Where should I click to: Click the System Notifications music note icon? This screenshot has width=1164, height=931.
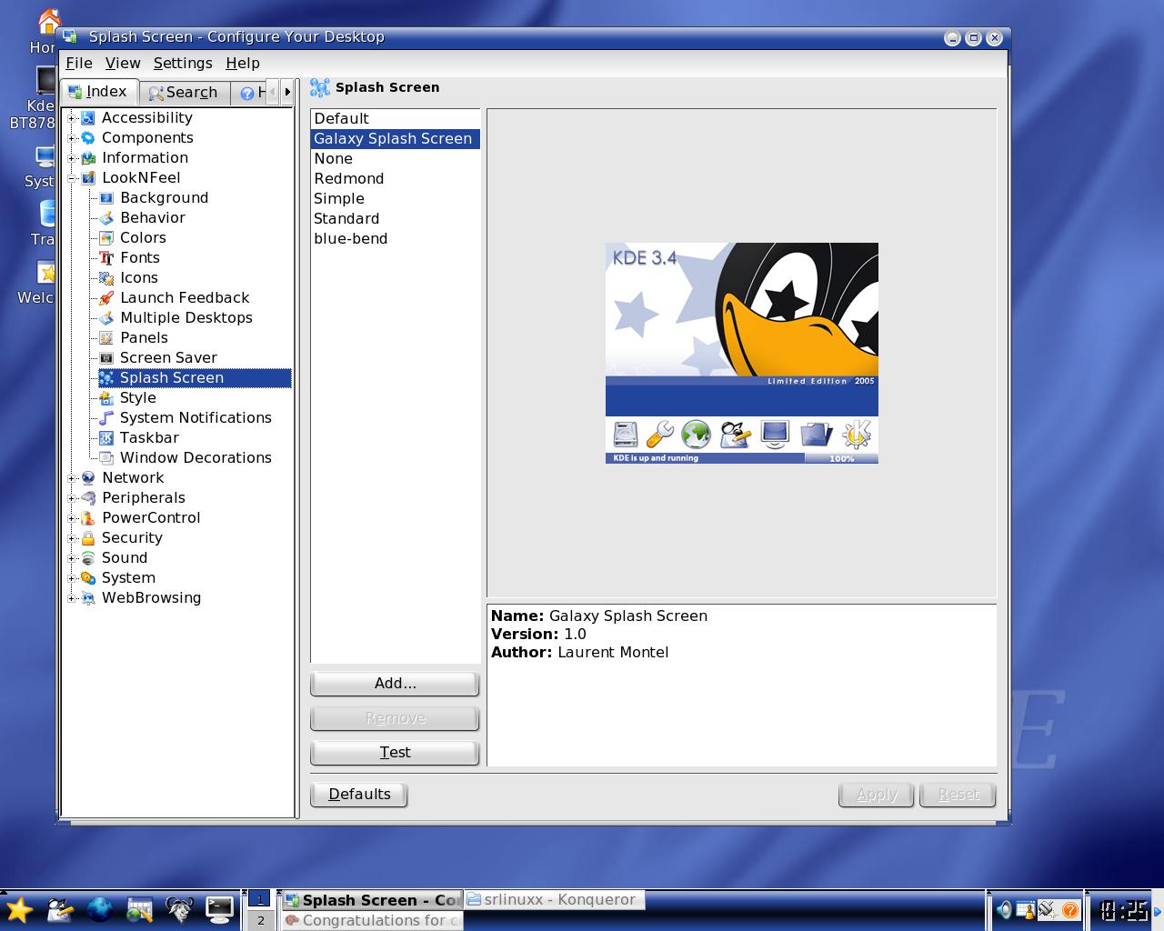(x=106, y=418)
